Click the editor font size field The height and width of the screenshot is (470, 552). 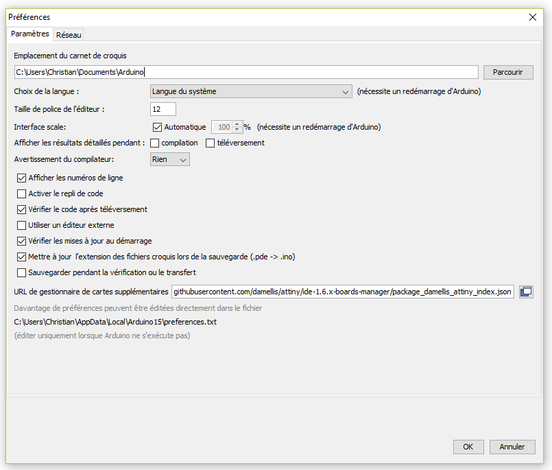(x=163, y=109)
